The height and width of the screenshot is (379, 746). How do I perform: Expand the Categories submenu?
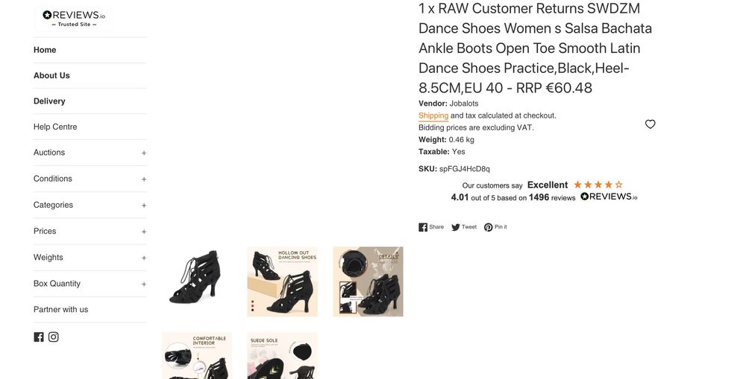click(143, 205)
